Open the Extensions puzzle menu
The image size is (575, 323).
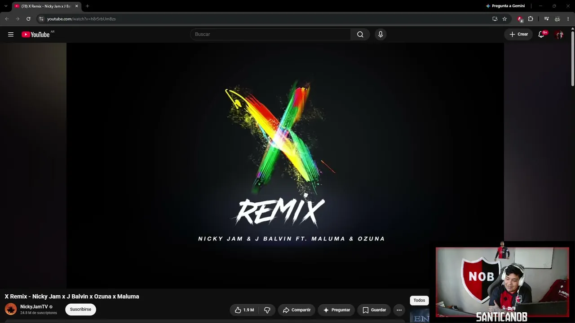pos(531,19)
